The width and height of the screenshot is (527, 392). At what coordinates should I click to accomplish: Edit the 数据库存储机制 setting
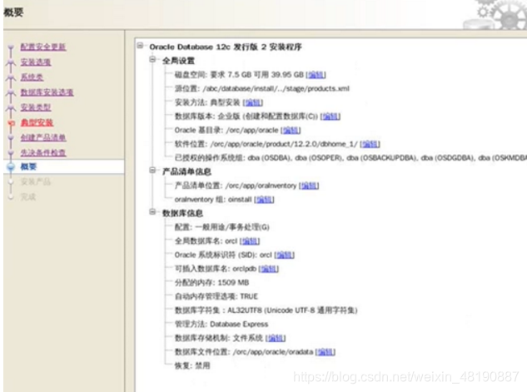276,338
